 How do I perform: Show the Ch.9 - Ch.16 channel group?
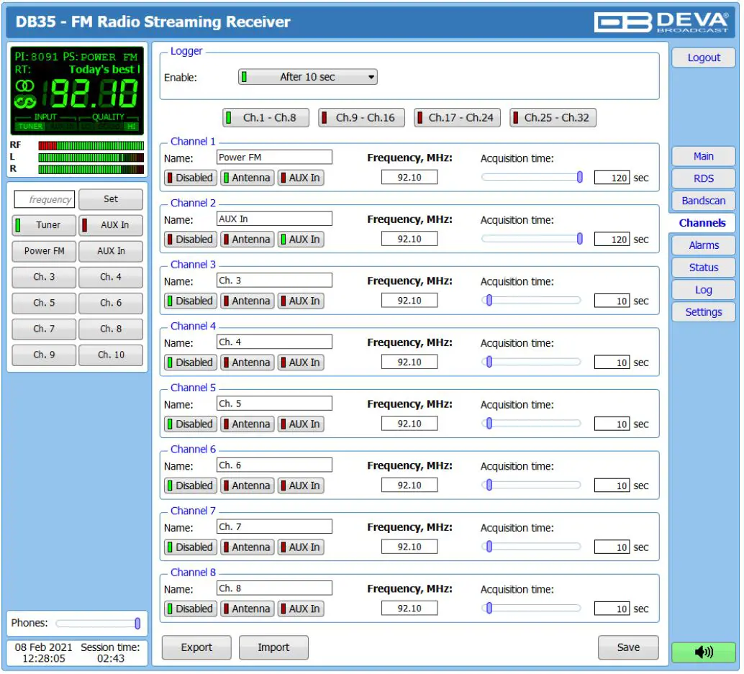[x=360, y=117]
